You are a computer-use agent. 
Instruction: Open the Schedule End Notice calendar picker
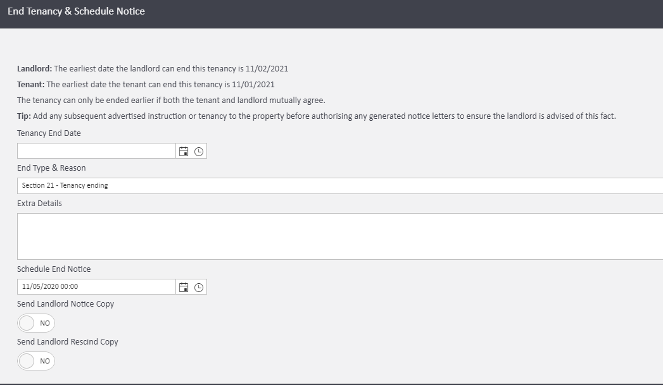tap(184, 288)
